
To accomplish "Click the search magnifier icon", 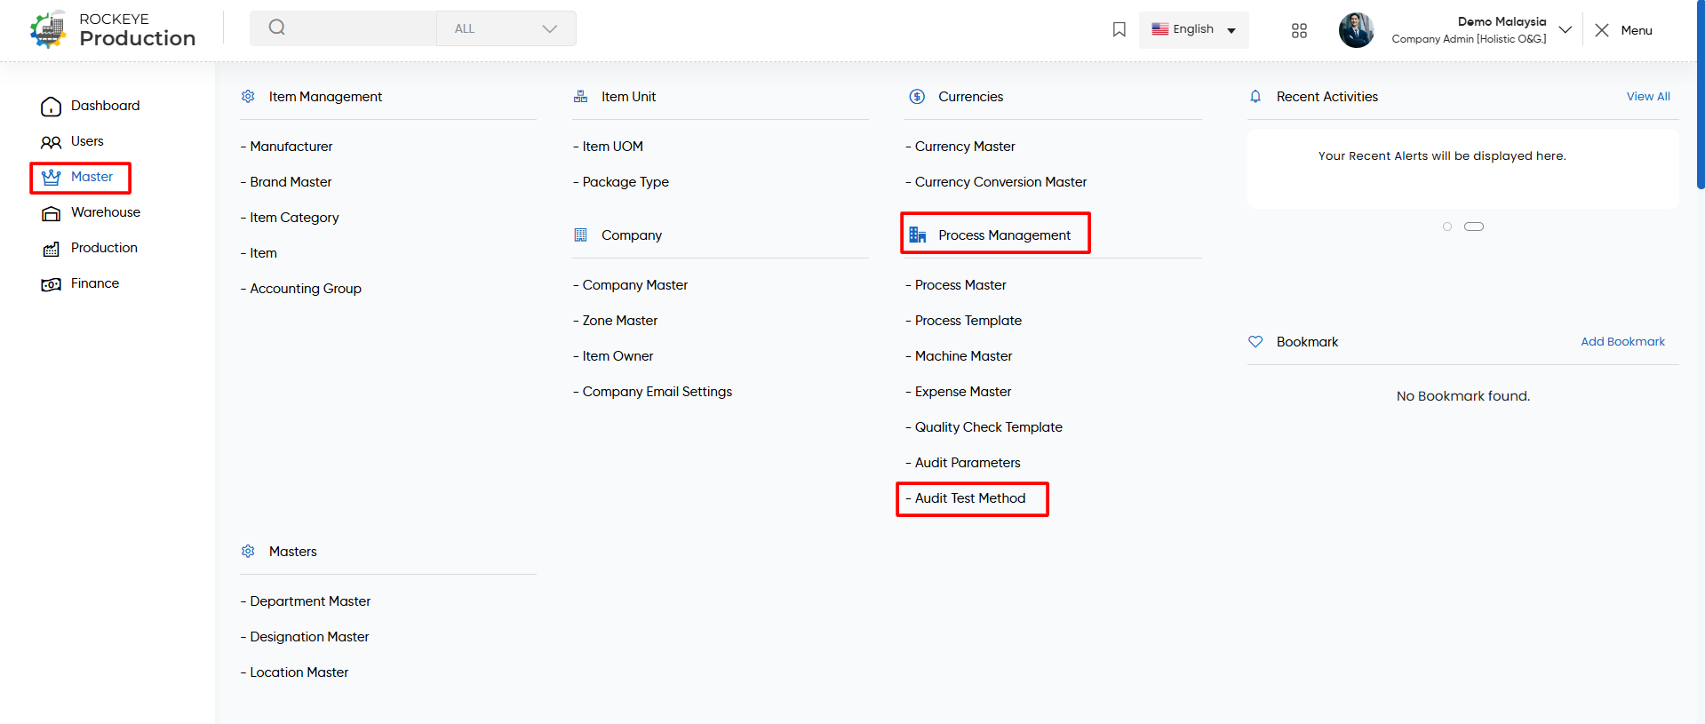I will (277, 28).
